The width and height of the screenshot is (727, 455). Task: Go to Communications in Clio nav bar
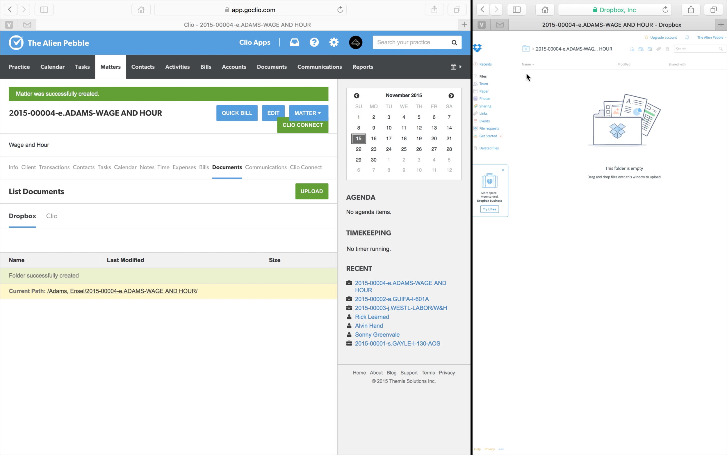[x=320, y=67]
